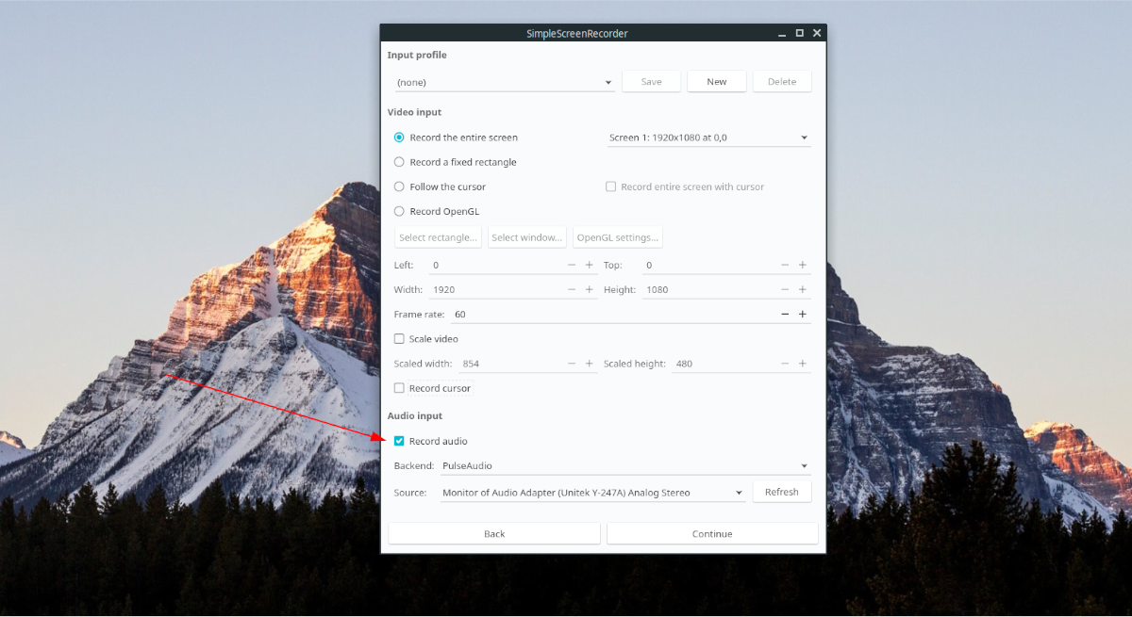
Task: Click Select window... button
Action: pyautogui.click(x=526, y=237)
